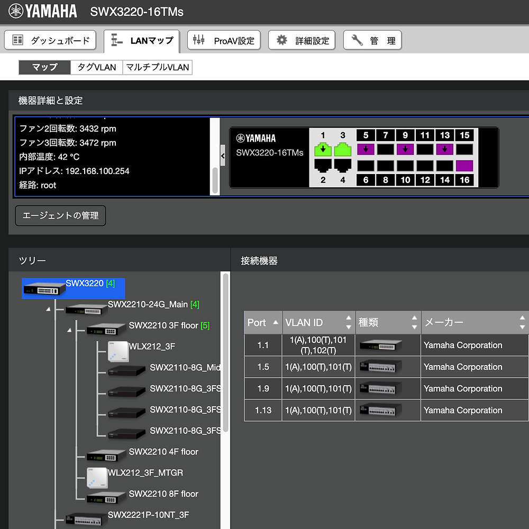Click purple port 13 on switch diagram
Screen dimensions: 529x529
[x=445, y=149]
